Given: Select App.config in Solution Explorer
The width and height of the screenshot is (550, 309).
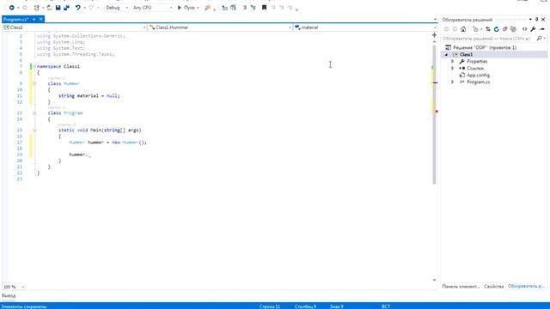Looking at the screenshot, I should pyautogui.click(x=478, y=75).
